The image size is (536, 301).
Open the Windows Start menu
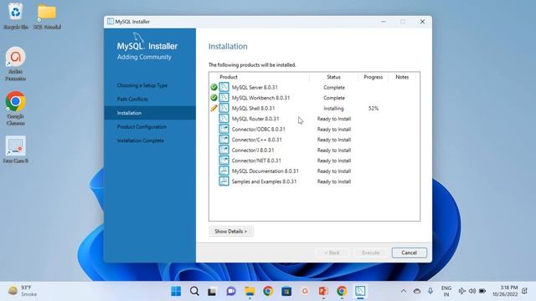(176, 291)
